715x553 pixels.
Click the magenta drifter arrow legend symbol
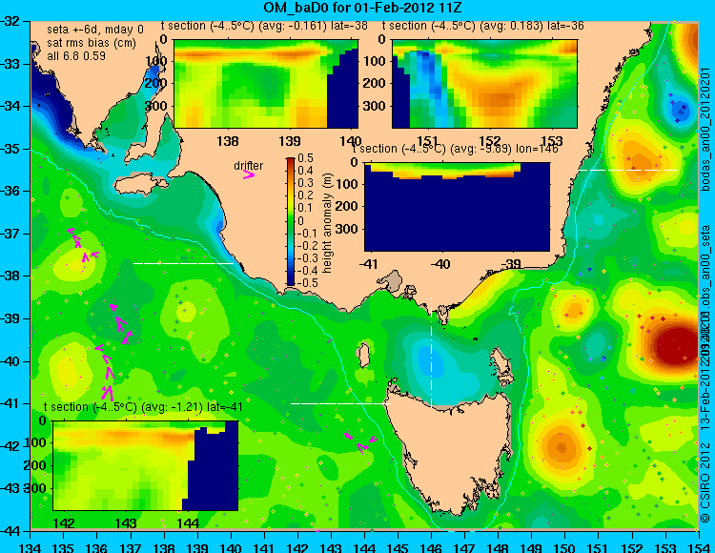tap(249, 174)
